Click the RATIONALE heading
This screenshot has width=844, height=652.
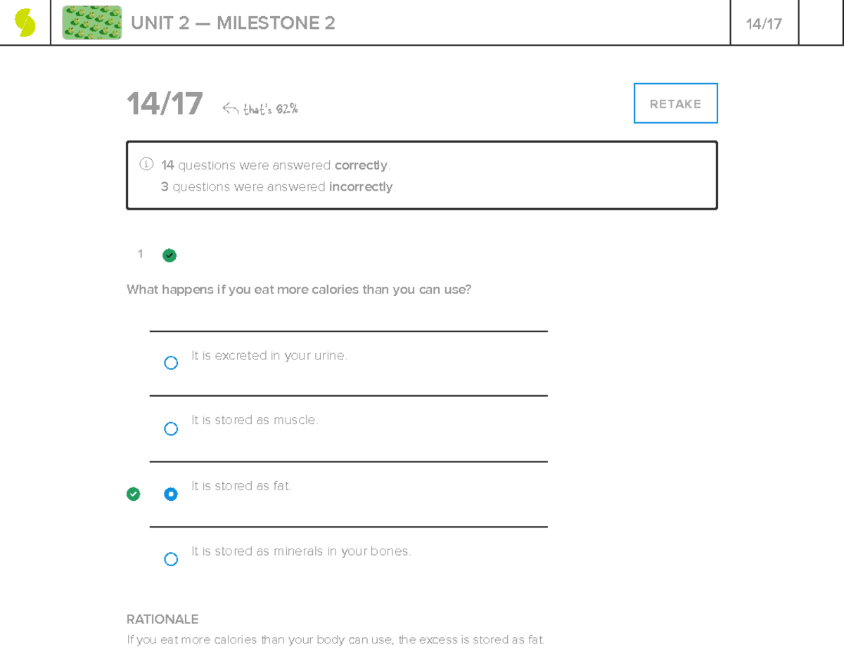click(x=162, y=619)
